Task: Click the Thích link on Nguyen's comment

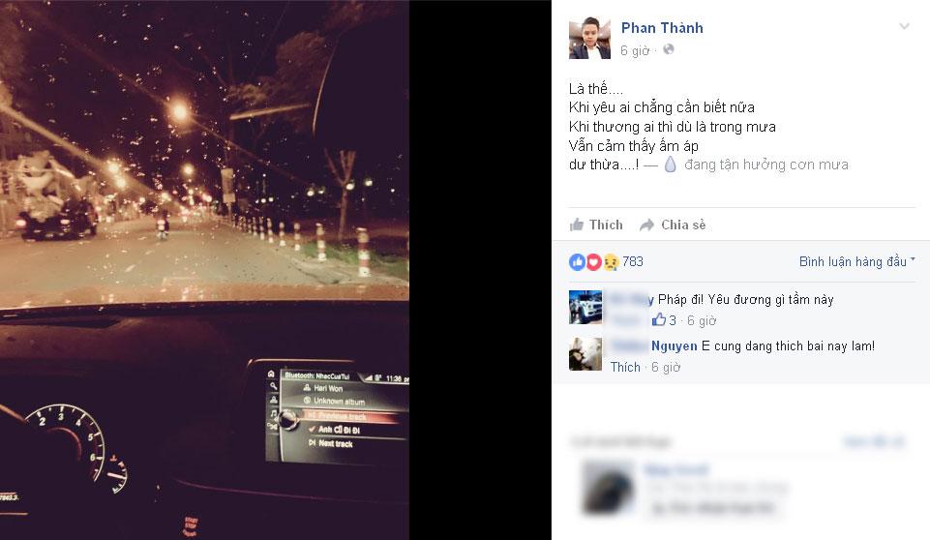Action: tap(625, 368)
